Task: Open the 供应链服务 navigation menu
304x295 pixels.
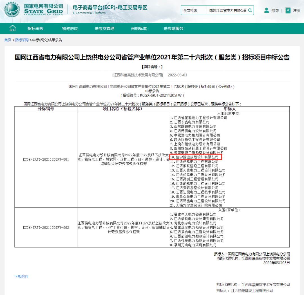Action: coord(173,29)
